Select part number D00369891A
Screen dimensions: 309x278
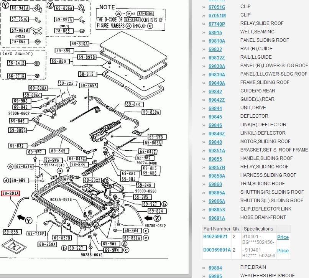click(x=217, y=250)
